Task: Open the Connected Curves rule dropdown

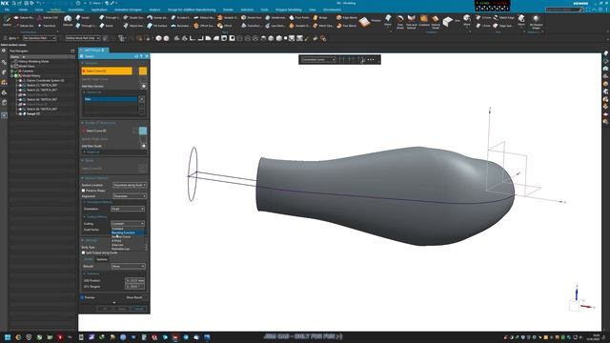Action: 318,59
